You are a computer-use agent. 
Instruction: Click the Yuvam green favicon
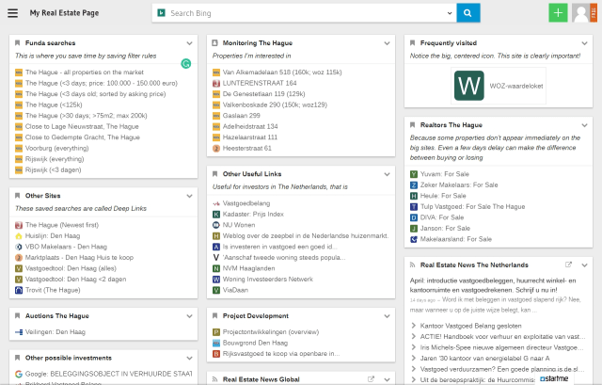click(414, 174)
